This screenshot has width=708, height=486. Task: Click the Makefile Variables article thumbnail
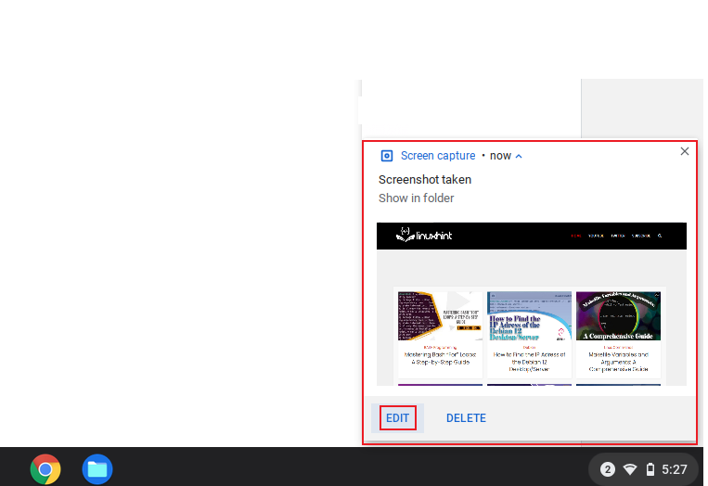(618, 316)
